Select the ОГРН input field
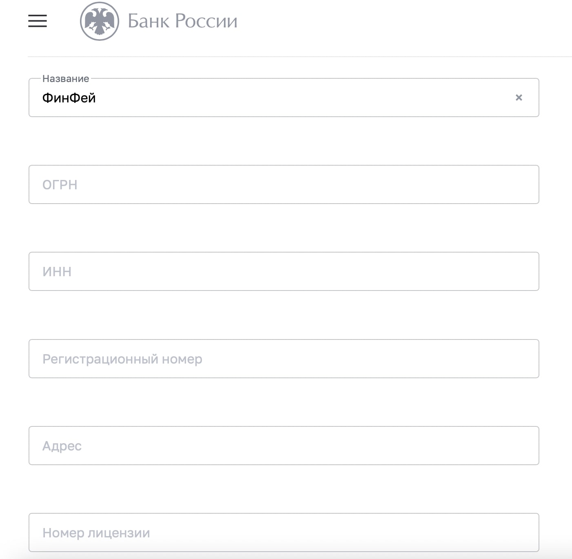Screen dimensions: 572x559 point(284,184)
